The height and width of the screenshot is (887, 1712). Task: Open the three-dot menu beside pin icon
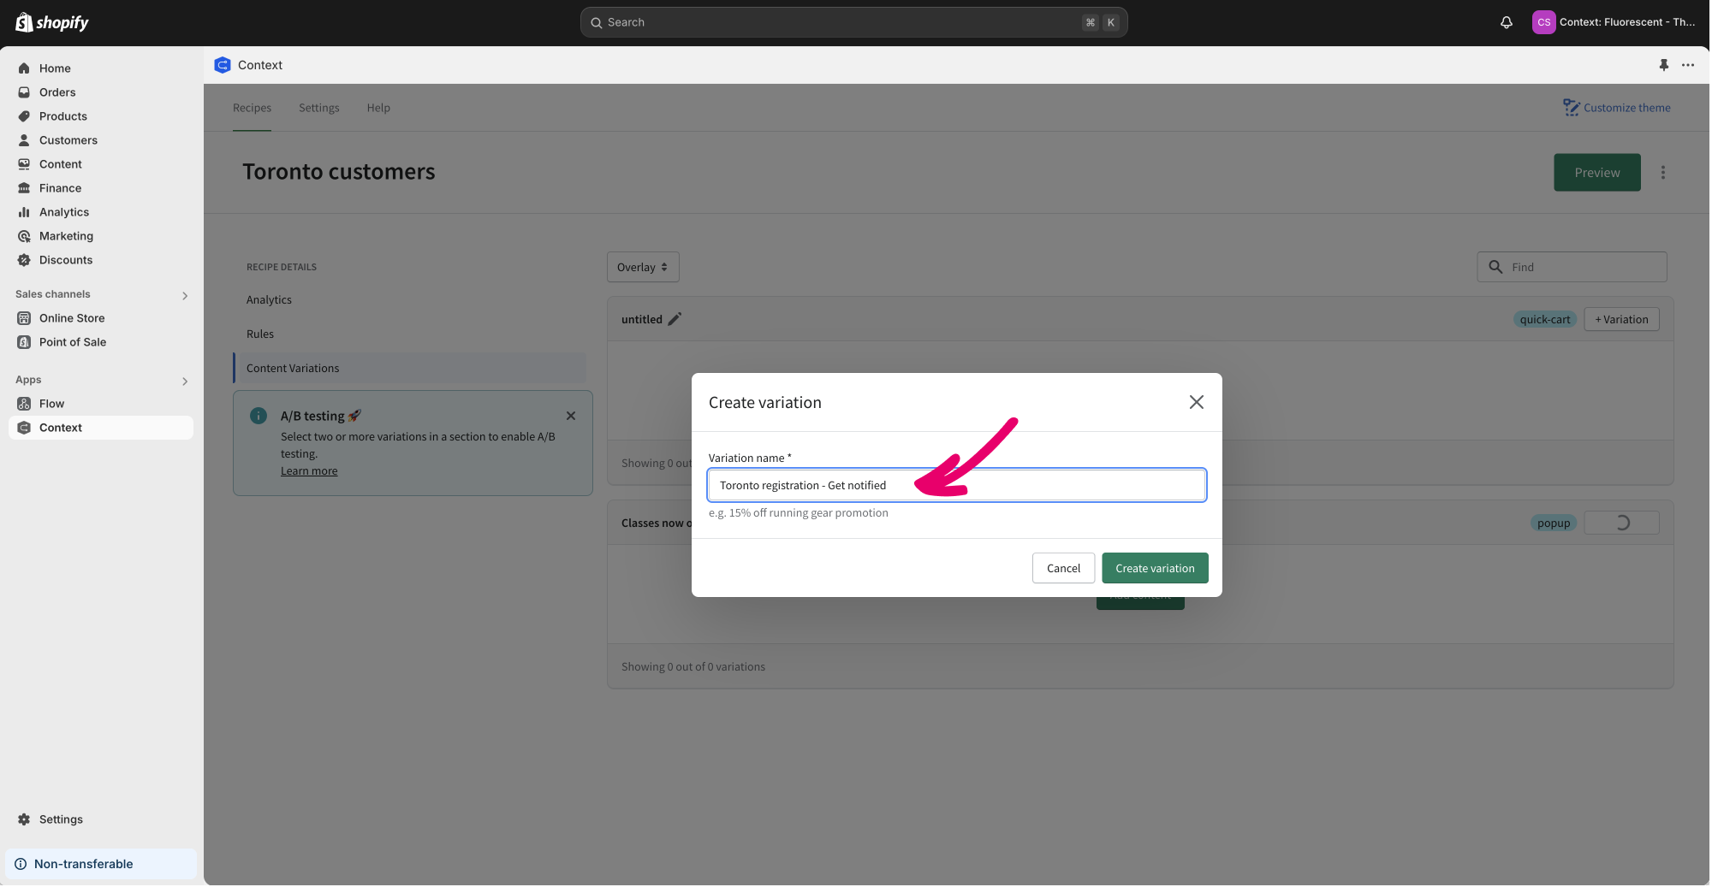click(1687, 65)
